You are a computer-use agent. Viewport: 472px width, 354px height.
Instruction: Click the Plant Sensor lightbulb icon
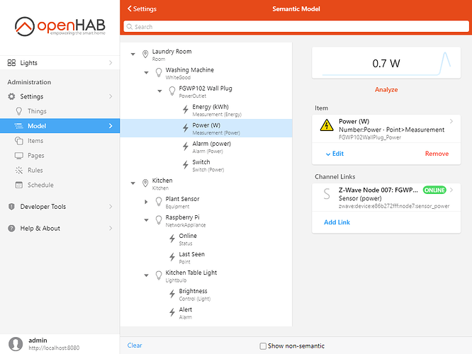159,202
